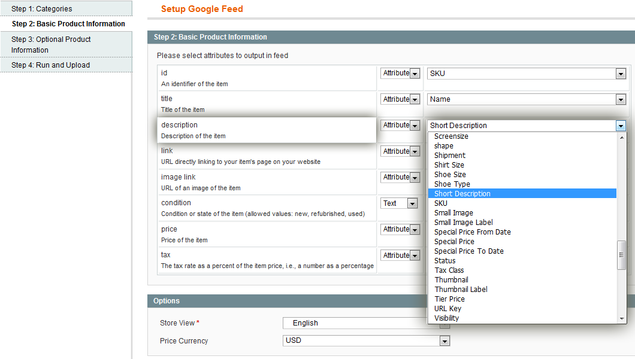
Task: Open the SKU dropdown for id row
Action: pyautogui.click(x=526, y=74)
